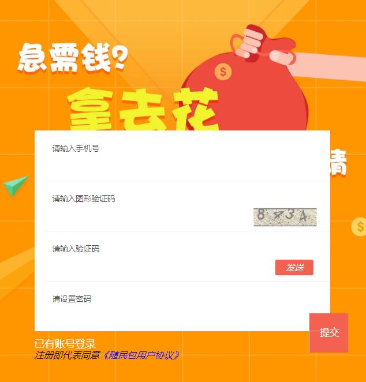Click the pale dollar coin at right edge
Screen dimensions: 366x382
point(358,227)
